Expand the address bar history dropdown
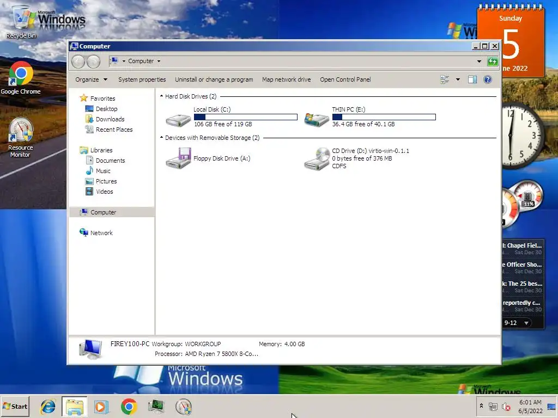Viewport: 558px width, 418px height. pos(479,61)
